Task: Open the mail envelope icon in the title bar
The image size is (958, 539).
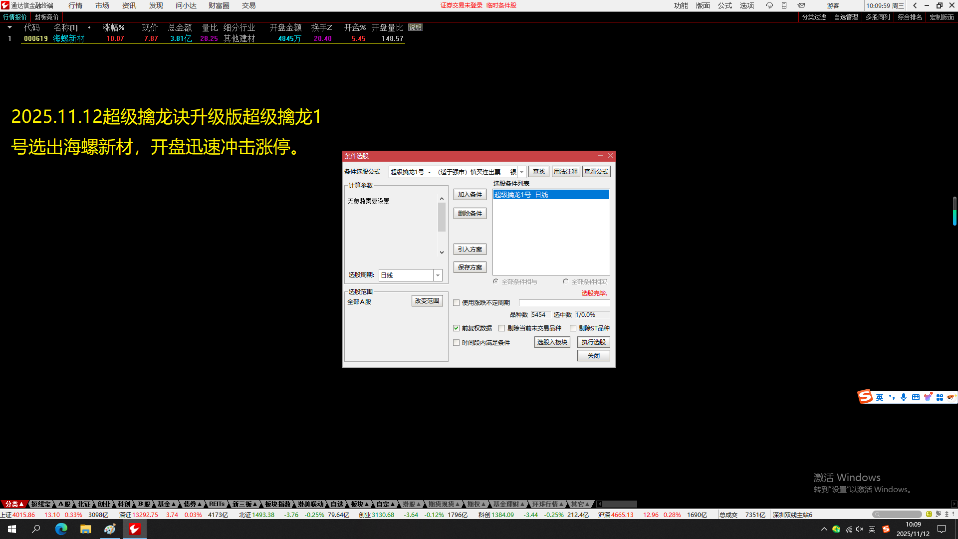Action: pyautogui.click(x=801, y=5)
